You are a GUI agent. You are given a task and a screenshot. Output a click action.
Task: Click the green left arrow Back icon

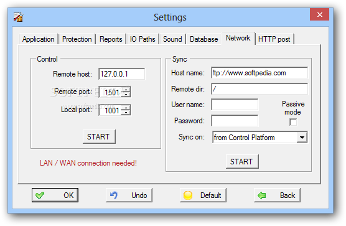pos(262,195)
